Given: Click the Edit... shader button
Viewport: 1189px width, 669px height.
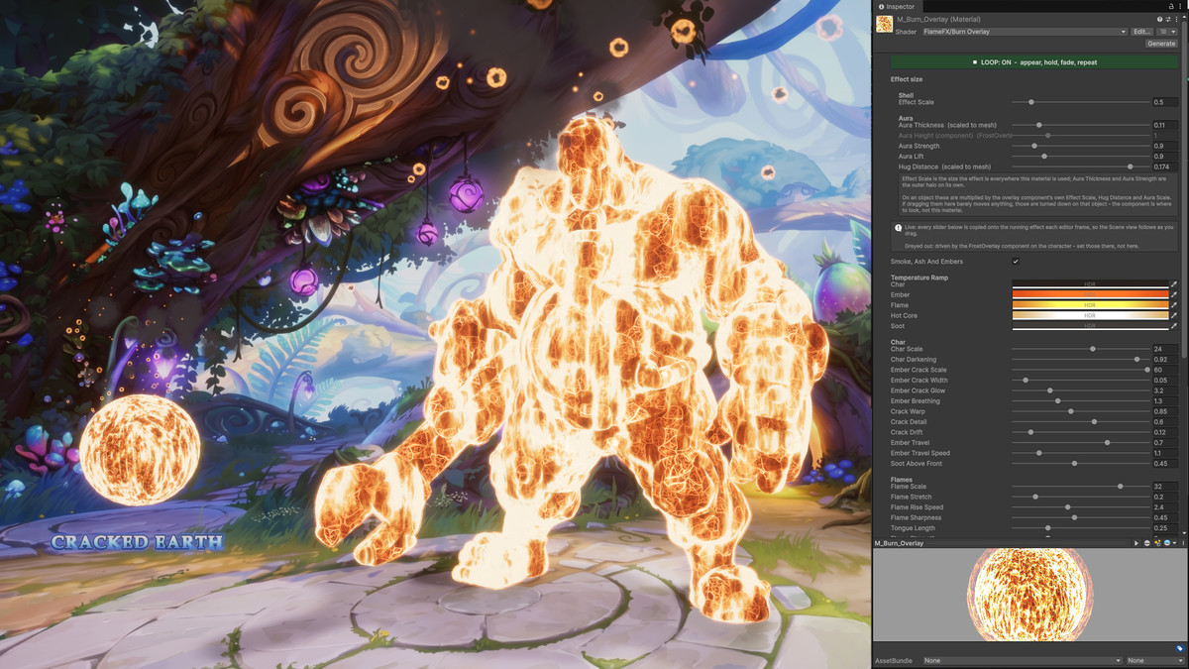Looking at the screenshot, I should coord(1141,32).
